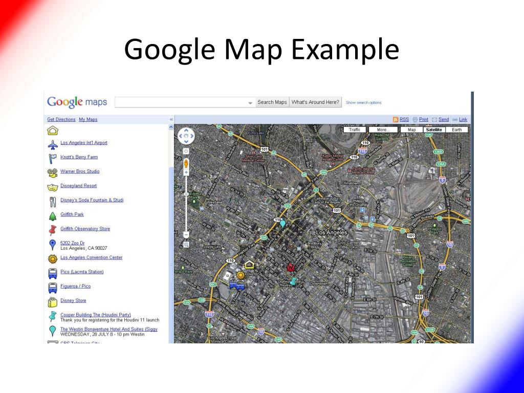This screenshot has width=524, height=393.
Task: Open Show search options link
Action: pyautogui.click(x=363, y=102)
